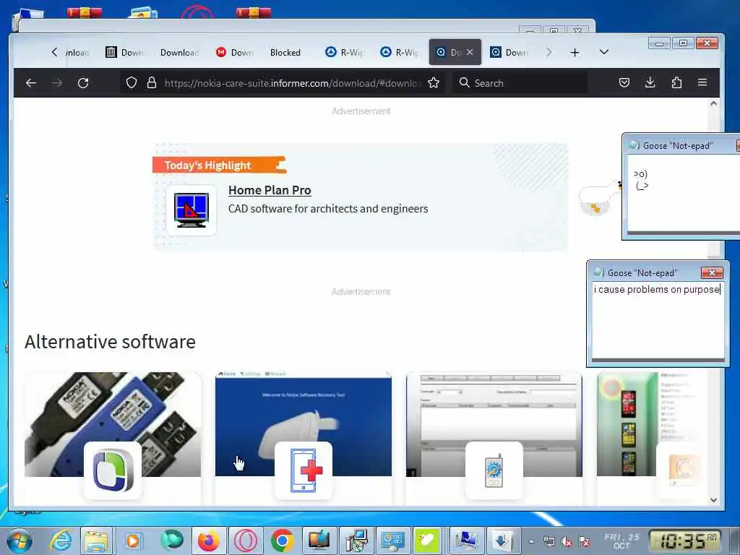Open the Action Center flag tray icon
The image size is (740, 555).
[584, 542]
